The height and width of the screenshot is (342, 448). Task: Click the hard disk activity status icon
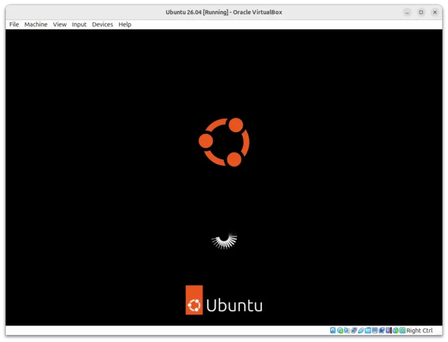click(x=333, y=330)
